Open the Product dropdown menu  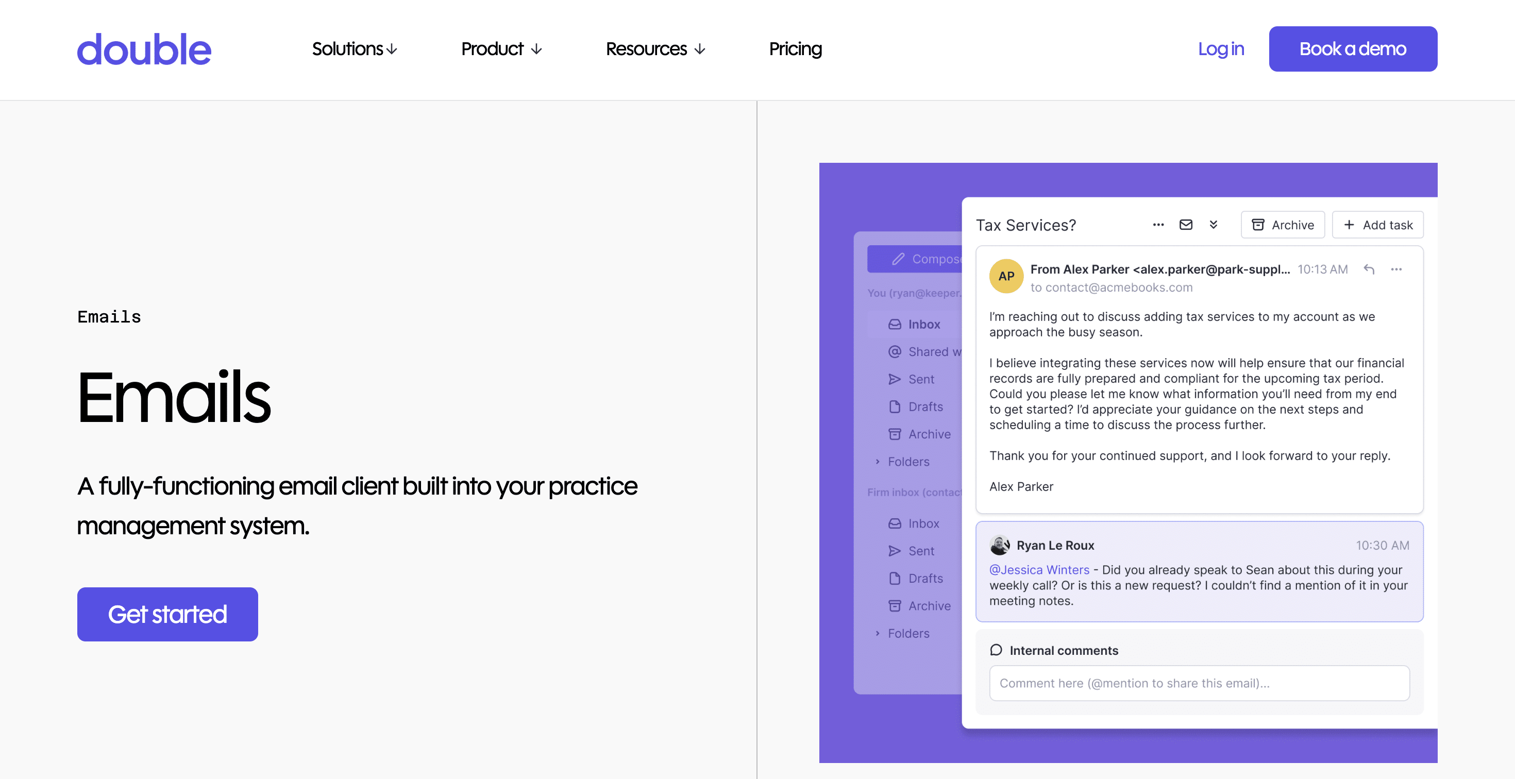(502, 49)
